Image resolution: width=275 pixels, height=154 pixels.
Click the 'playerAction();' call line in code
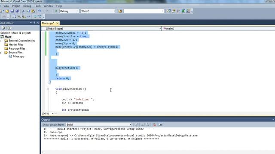pyautogui.click(x=67, y=68)
